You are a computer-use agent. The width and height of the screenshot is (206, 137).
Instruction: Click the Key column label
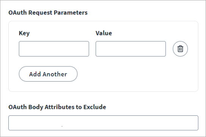(x=24, y=33)
